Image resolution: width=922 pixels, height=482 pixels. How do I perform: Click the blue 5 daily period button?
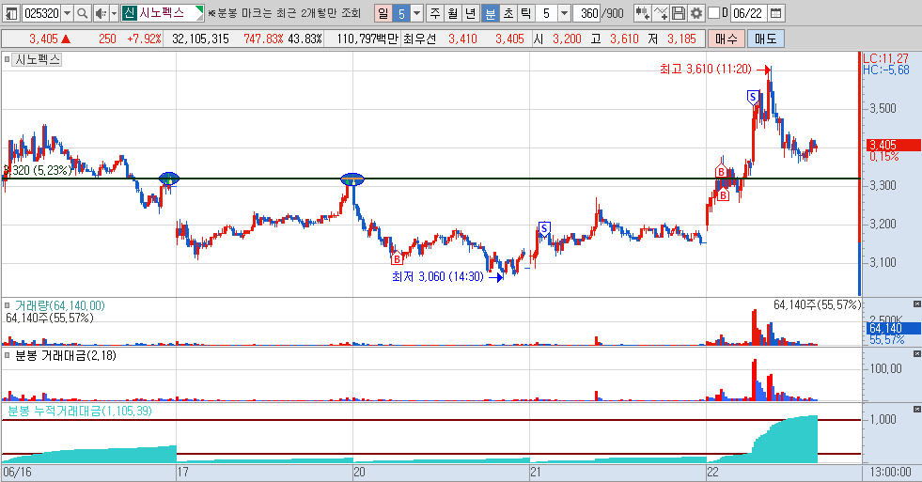pyautogui.click(x=401, y=13)
